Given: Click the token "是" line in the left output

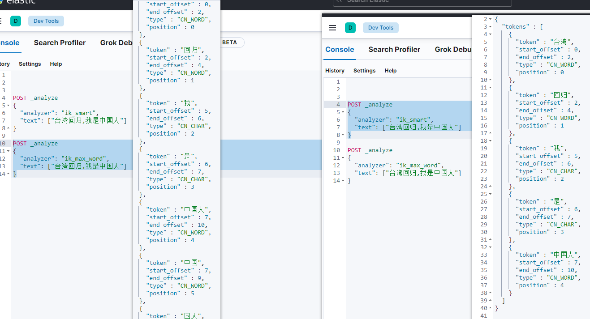Looking at the screenshot, I should [172, 157].
